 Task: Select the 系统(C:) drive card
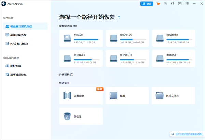pyautogui.click(x=81, y=38)
